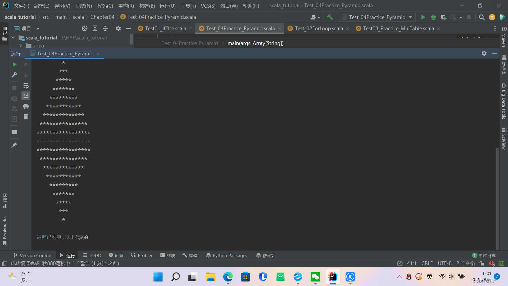The height and width of the screenshot is (286, 508).
Task: Click the Build project hammer icon
Action: point(330,17)
